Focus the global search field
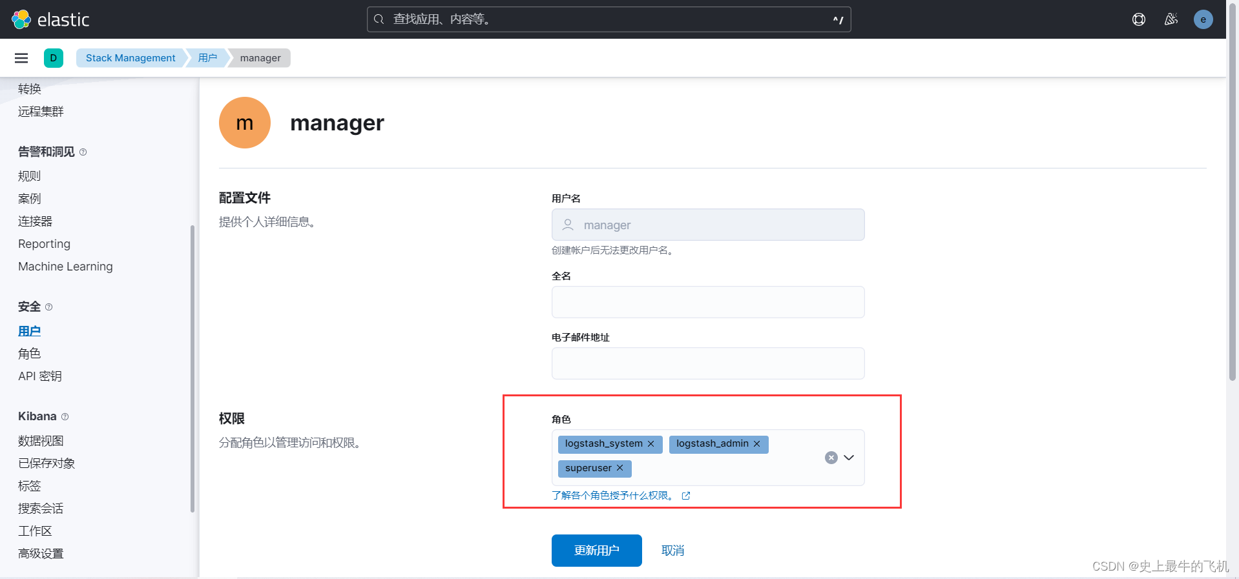The height and width of the screenshot is (579, 1239). (609, 19)
